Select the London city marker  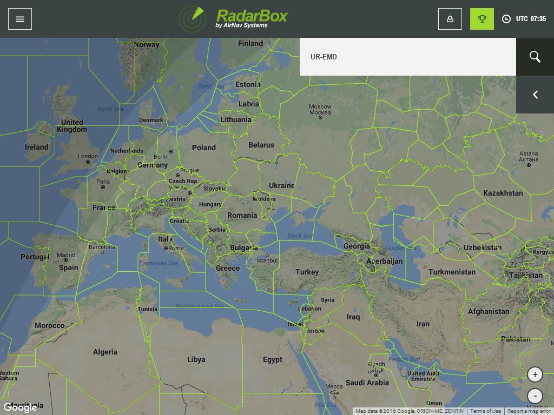pyautogui.click(x=88, y=162)
